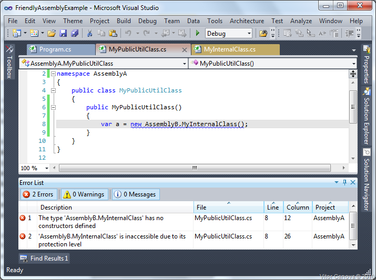Collapse the namespace AssemblyA code block

(x=54, y=74)
